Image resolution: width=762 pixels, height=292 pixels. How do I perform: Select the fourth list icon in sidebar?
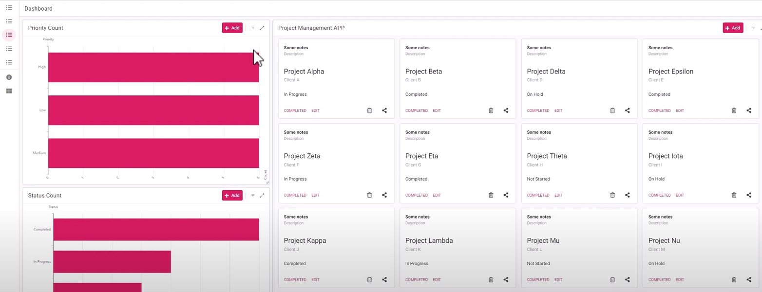[9, 49]
